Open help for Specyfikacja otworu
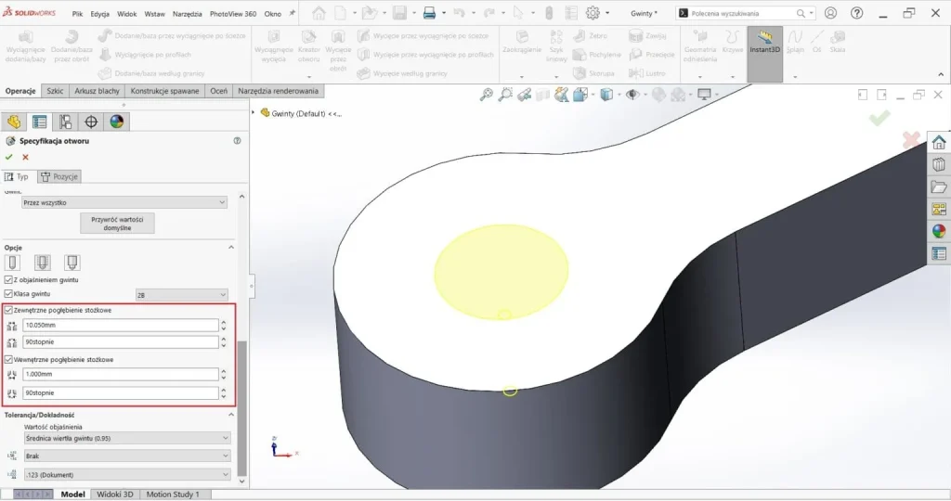This screenshot has height=501, width=951. point(237,140)
